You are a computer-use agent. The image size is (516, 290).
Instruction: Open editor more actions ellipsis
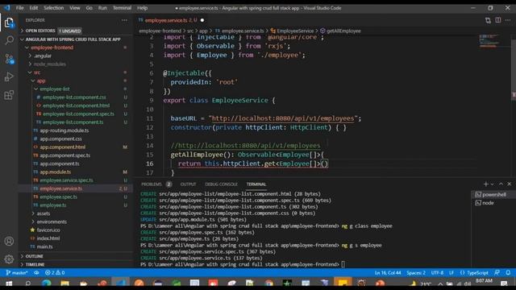[x=508, y=20]
